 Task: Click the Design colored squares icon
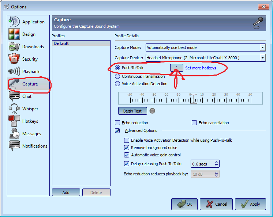[14, 34]
